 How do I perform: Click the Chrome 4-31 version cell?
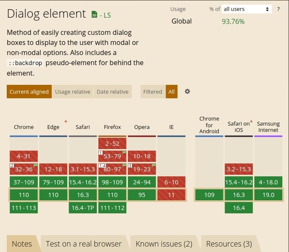pyautogui.click(x=24, y=156)
